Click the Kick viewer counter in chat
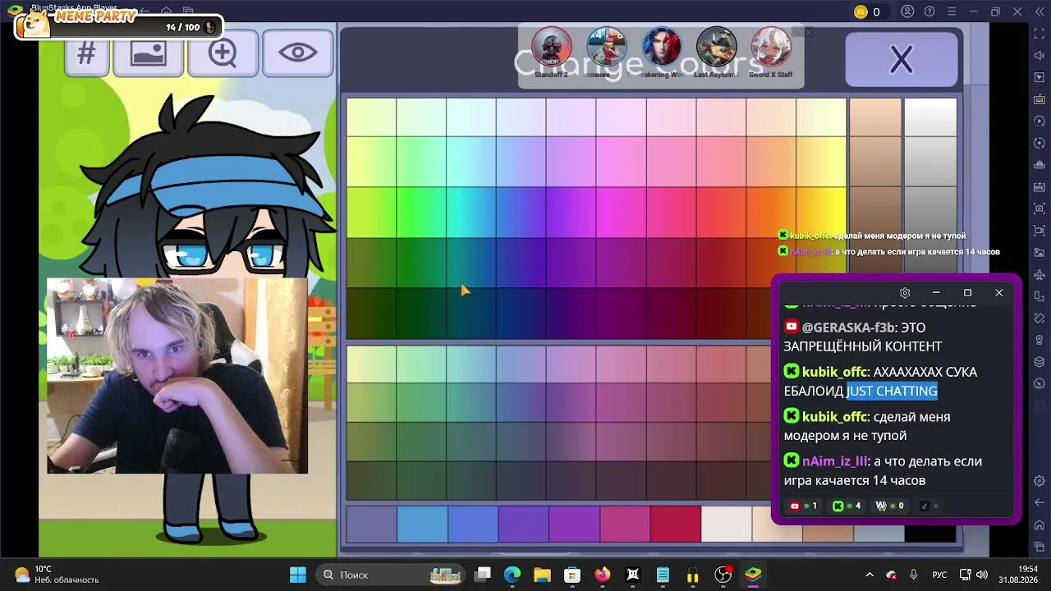 point(847,506)
